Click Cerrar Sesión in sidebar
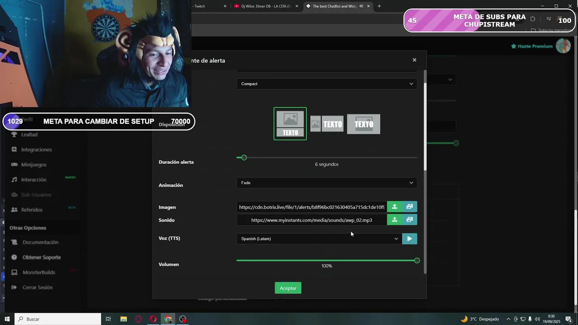This screenshot has height=325, width=578. coord(37,288)
